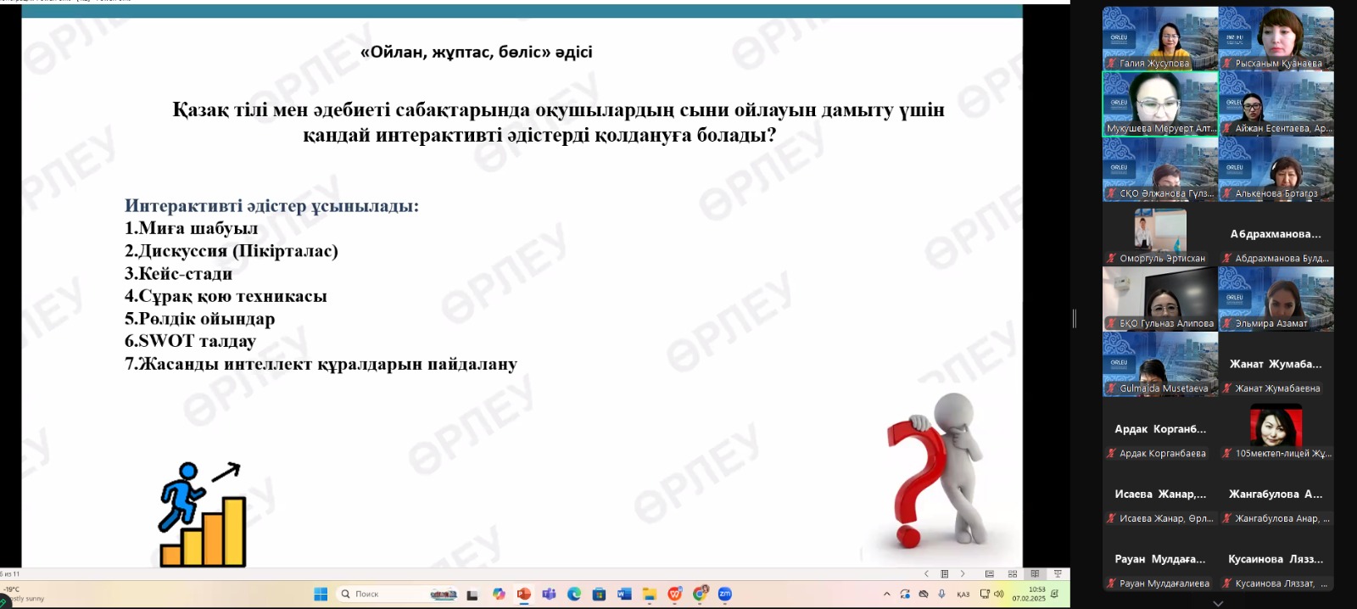Select Галия Жусупова video thumbnail
1357x609 pixels.
coord(1160,39)
